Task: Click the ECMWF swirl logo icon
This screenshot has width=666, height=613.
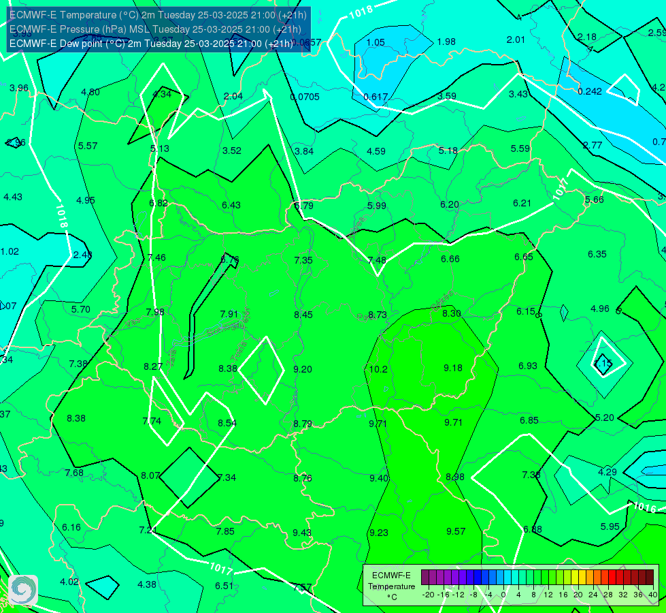Action: coord(23,590)
